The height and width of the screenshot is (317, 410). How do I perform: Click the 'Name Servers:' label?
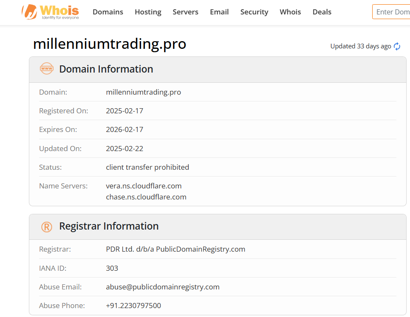(63, 186)
